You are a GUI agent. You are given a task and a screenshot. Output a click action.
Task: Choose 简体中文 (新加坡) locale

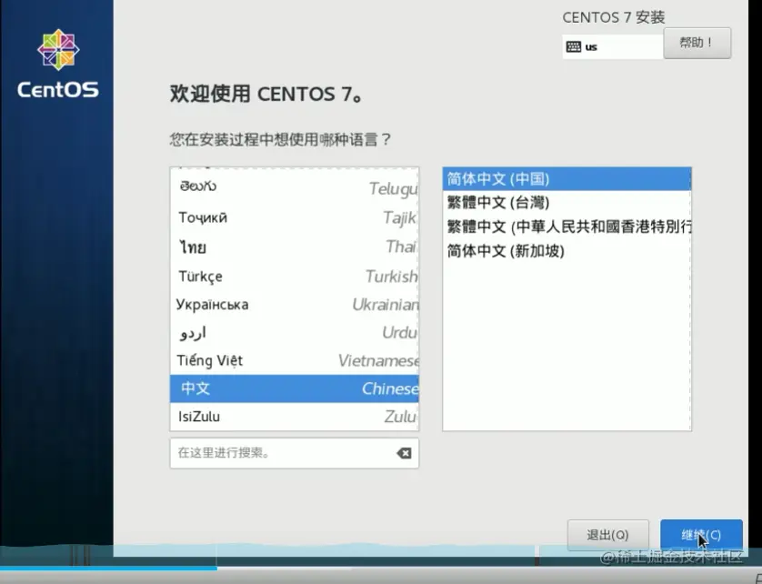click(566, 251)
